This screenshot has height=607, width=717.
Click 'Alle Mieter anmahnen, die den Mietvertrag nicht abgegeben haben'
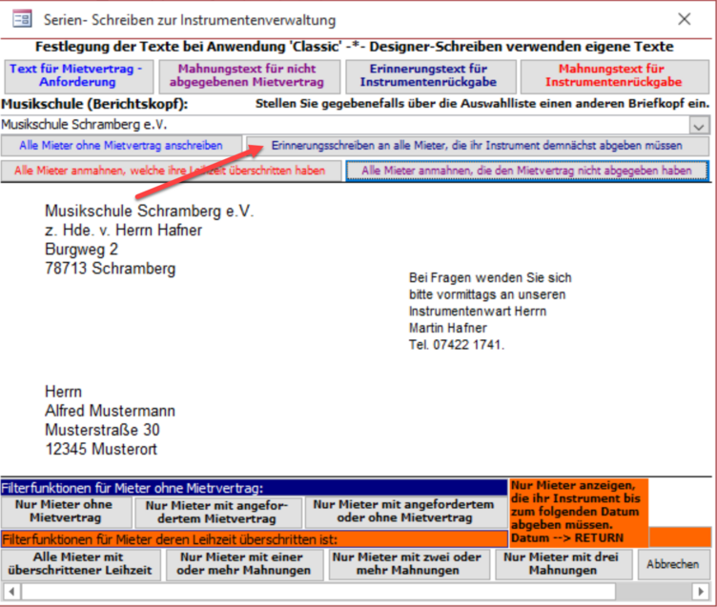[526, 170]
